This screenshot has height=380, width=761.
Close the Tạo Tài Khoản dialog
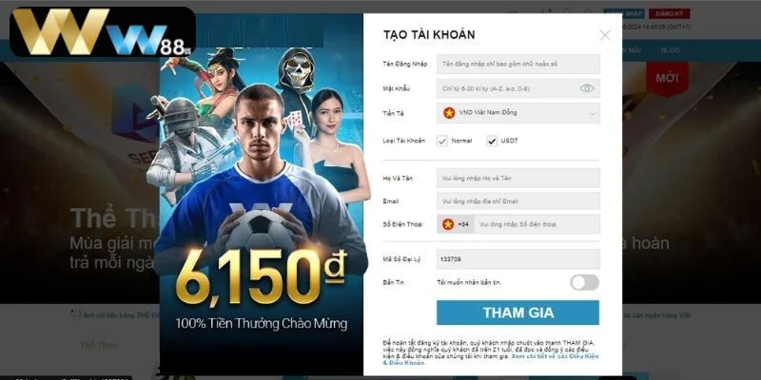pos(605,35)
